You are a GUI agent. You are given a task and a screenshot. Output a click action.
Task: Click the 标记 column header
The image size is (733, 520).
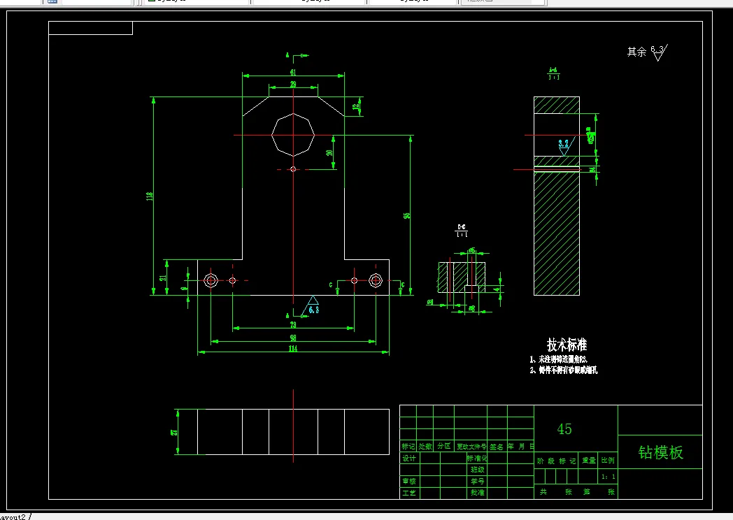[x=408, y=446]
